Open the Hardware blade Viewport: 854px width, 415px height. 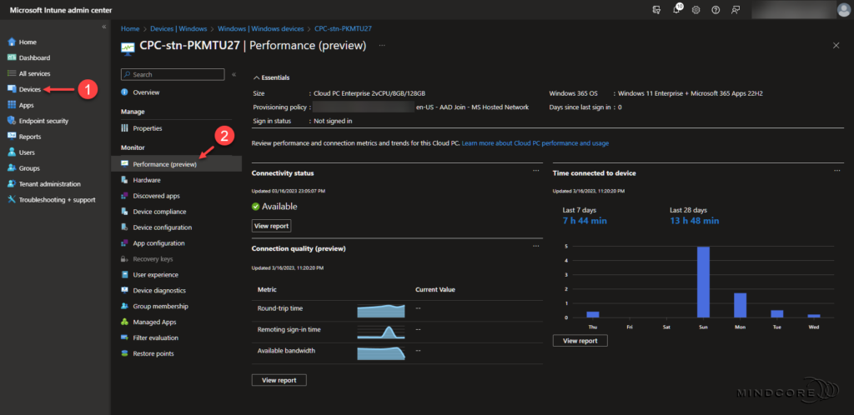tap(147, 180)
